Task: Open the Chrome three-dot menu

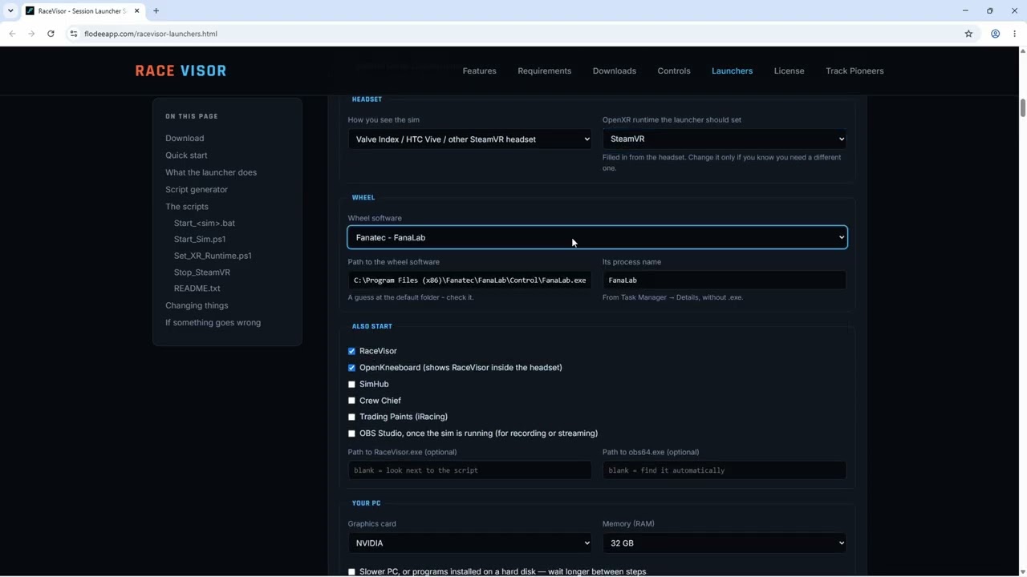Action: [1015, 34]
